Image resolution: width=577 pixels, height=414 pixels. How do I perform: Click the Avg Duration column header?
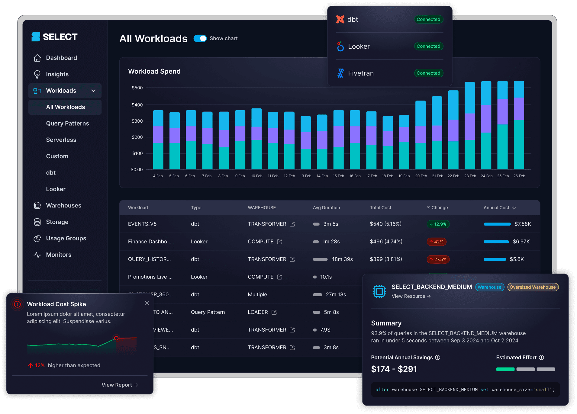(x=326, y=208)
